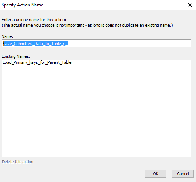Click the Name: label

pos(8,36)
